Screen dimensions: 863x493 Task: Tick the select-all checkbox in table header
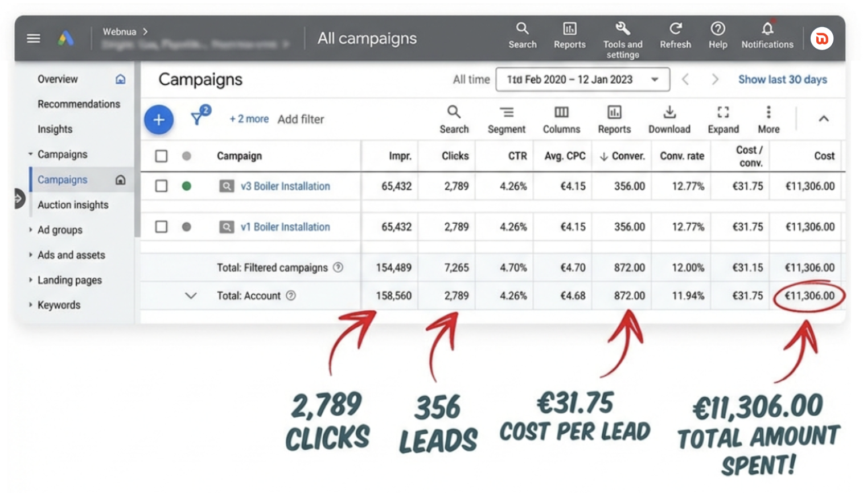pyautogui.click(x=162, y=156)
